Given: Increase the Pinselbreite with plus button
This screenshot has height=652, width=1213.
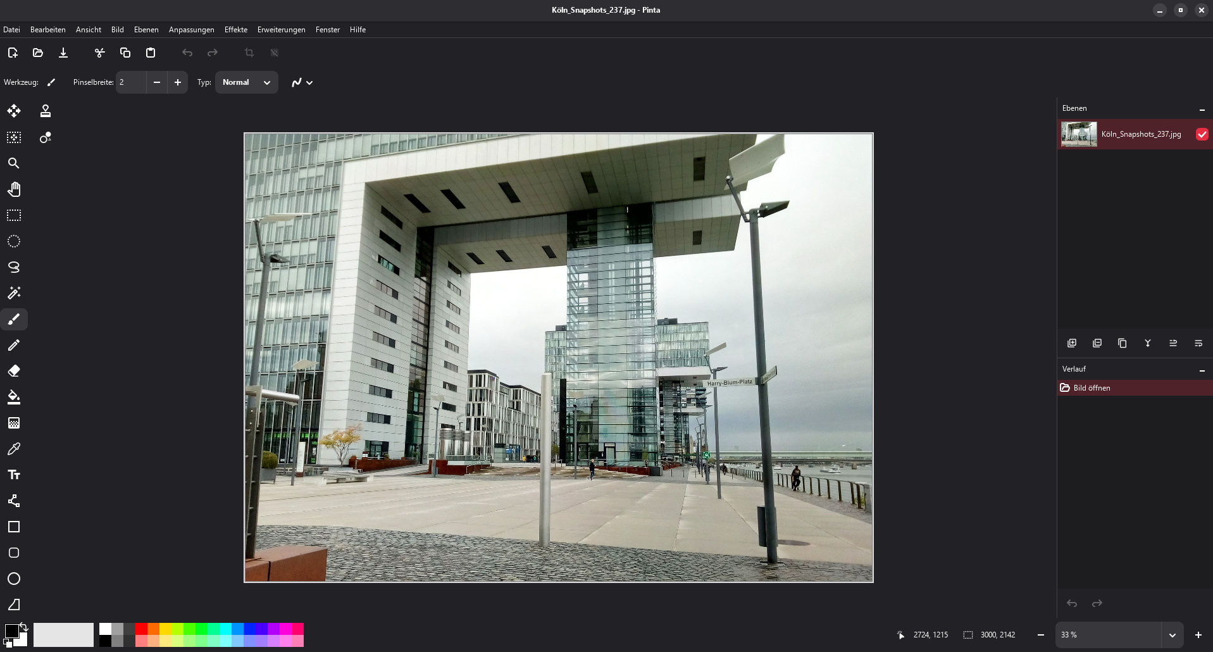Looking at the screenshot, I should coord(178,82).
